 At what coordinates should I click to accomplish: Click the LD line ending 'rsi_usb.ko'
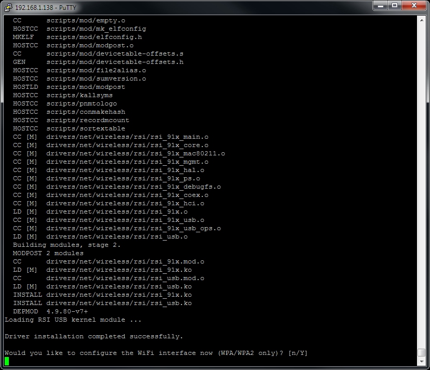[102, 286]
